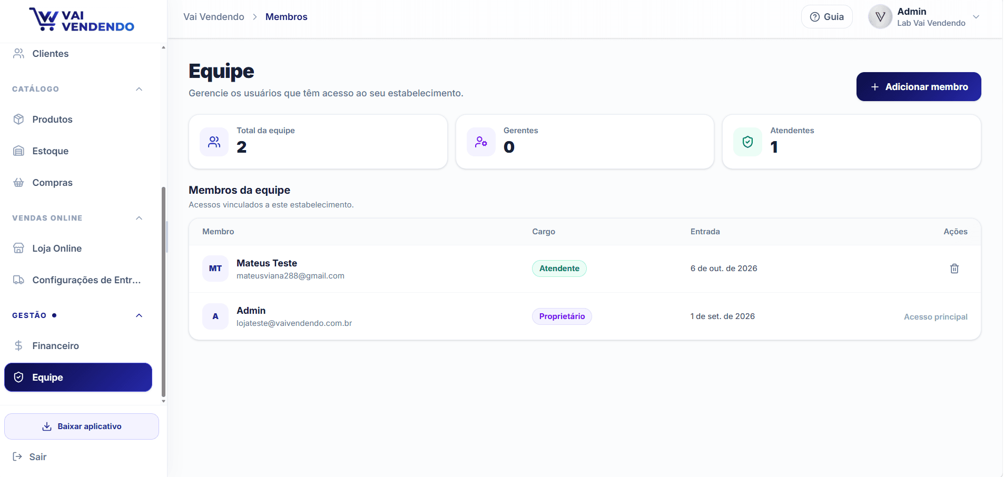
Task: Click the Atendentes shield-check icon
Action: 747,142
